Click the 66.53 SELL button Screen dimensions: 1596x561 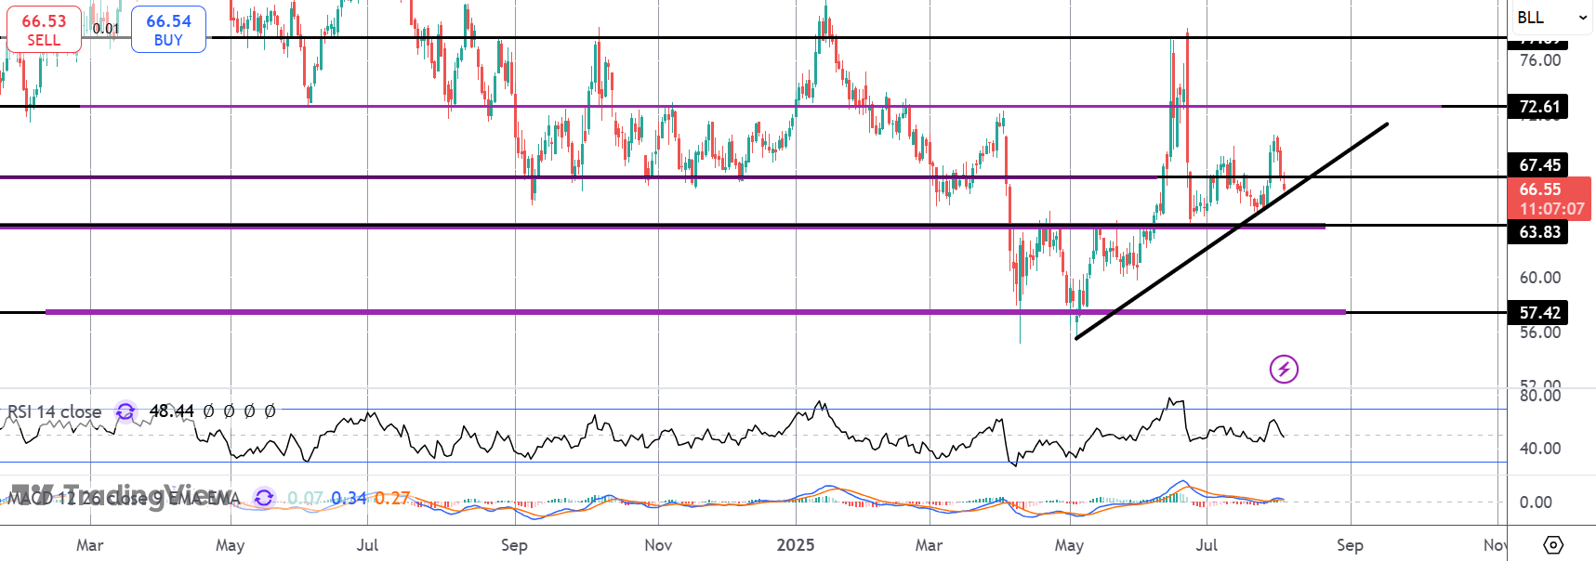(44, 30)
